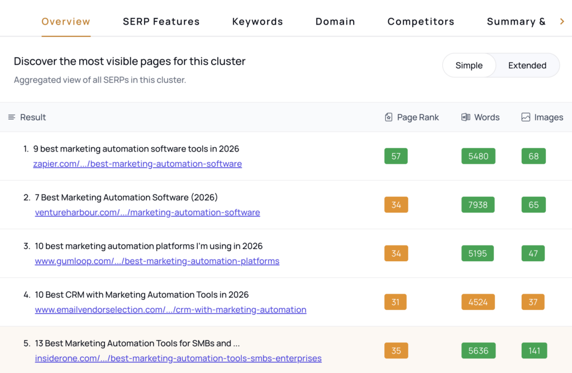Click the Images column picture icon
572x373 pixels.
(x=526, y=117)
